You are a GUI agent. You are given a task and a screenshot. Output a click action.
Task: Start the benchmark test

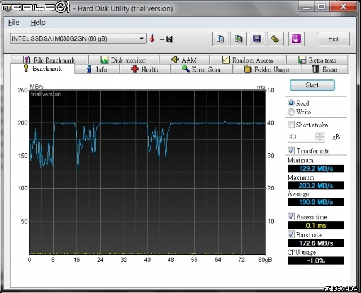[312, 85]
